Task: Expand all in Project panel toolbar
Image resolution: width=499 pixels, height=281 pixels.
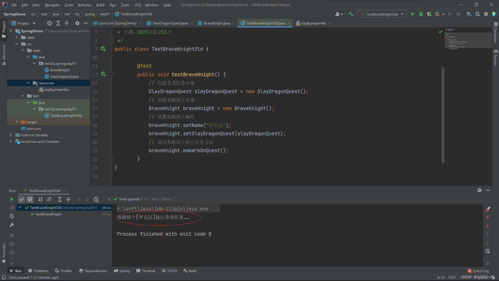Action: point(58,23)
